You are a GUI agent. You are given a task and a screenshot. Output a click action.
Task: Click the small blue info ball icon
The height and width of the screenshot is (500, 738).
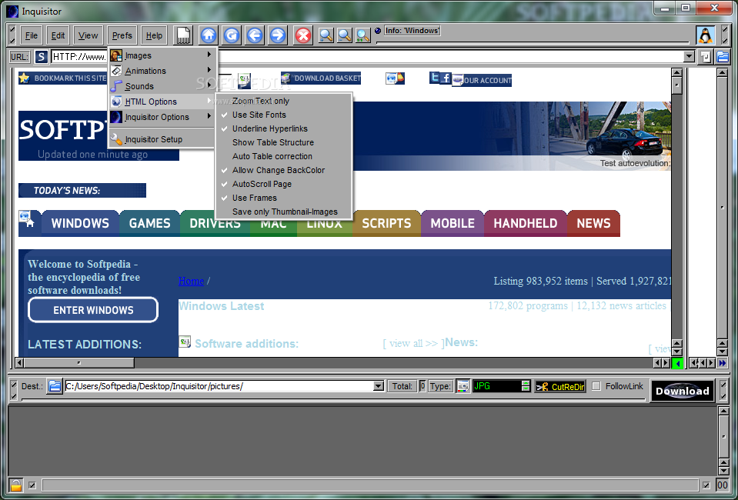[x=378, y=31]
